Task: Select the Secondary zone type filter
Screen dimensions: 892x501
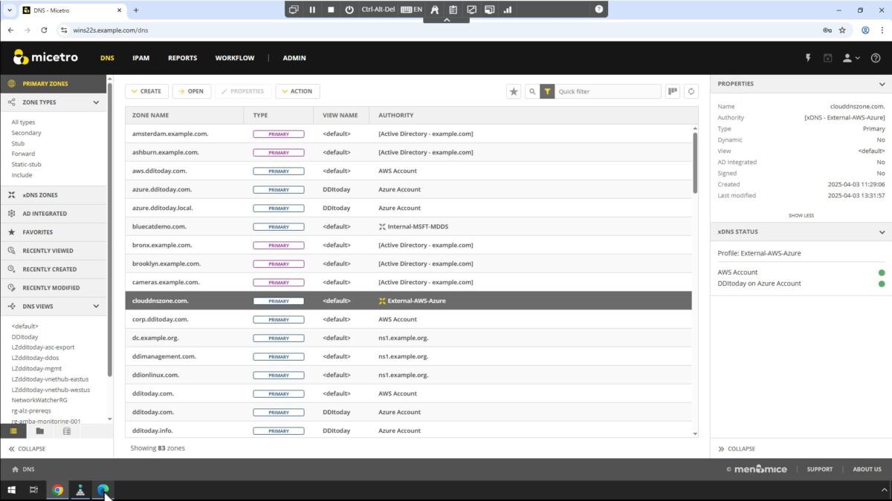Action: point(26,132)
